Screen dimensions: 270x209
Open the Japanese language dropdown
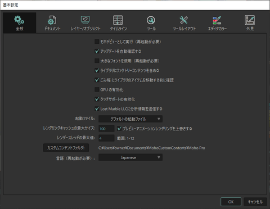pyautogui.click(x=130, y=157)
